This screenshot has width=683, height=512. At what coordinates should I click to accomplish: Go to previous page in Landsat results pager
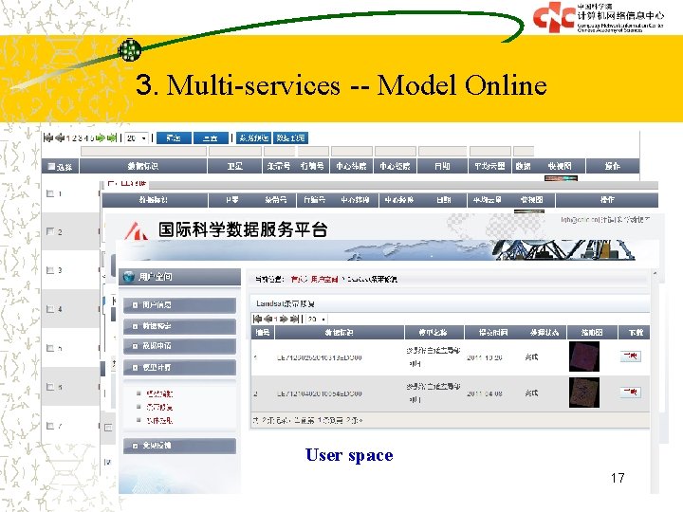[x=268, y=319]
